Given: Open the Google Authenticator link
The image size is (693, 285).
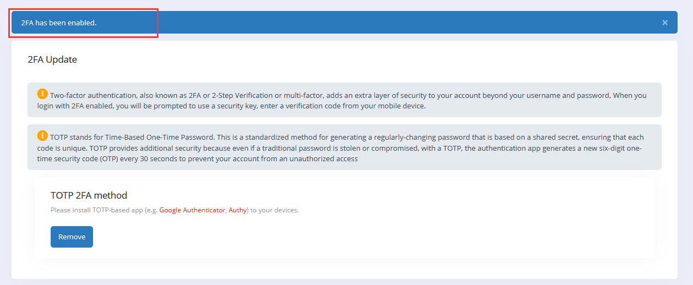Looking at the screenshot, I should point(192,210).
